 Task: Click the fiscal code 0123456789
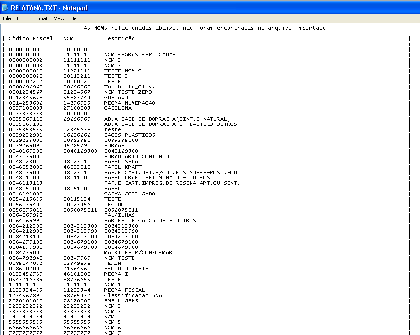[26, 274]
